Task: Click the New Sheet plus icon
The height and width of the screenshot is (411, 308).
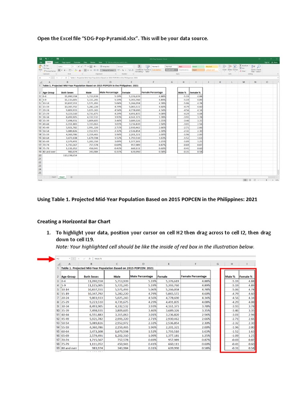Action: pyautogui.click(x=71, y=177)
